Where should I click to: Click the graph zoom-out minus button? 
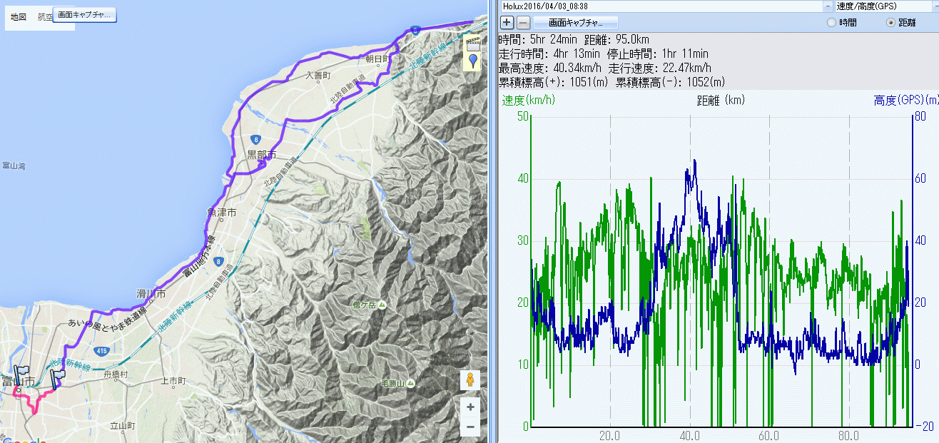click(x=523, y=22)
